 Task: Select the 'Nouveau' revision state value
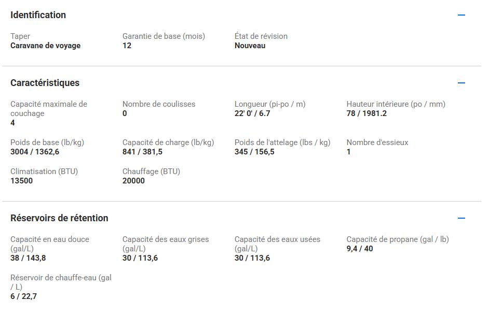coord(250,46)
